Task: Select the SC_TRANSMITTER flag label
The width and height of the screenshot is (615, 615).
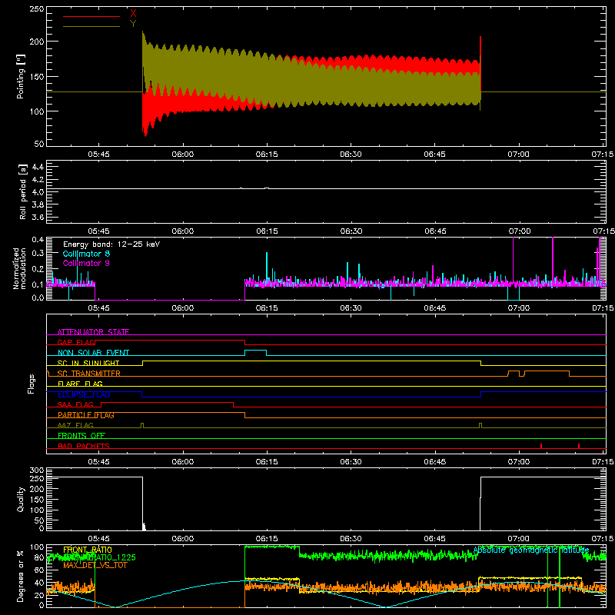Action: 88,374
